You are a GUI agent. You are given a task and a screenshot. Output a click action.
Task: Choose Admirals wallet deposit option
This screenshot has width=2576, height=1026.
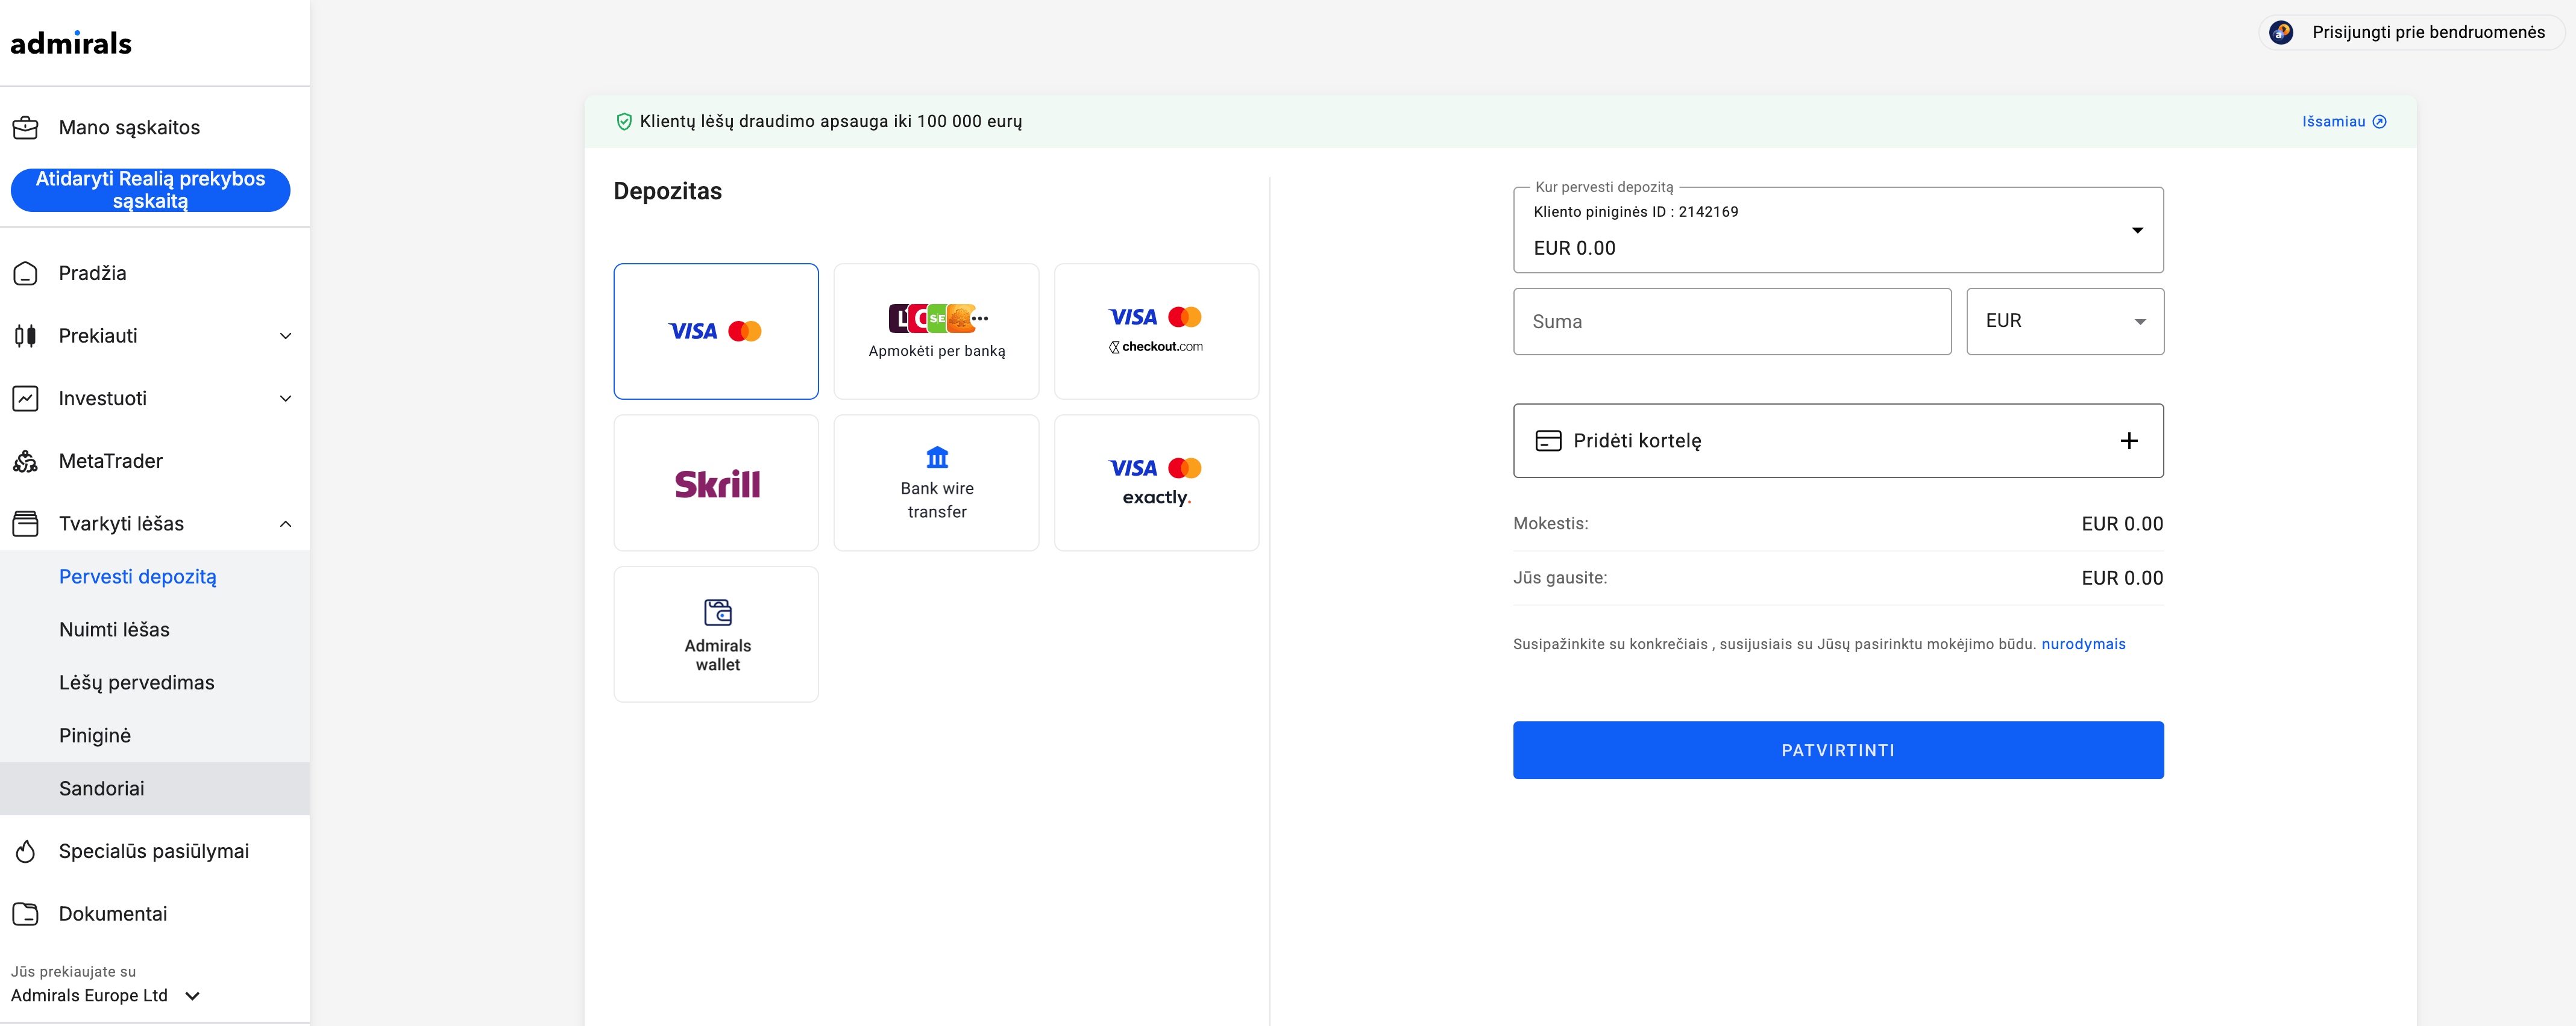point(716,635)
